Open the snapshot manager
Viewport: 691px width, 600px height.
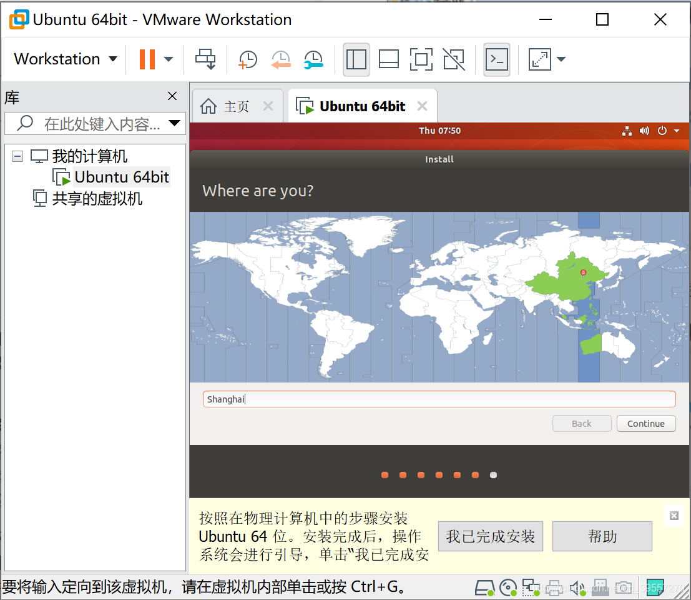pos(313,59)
